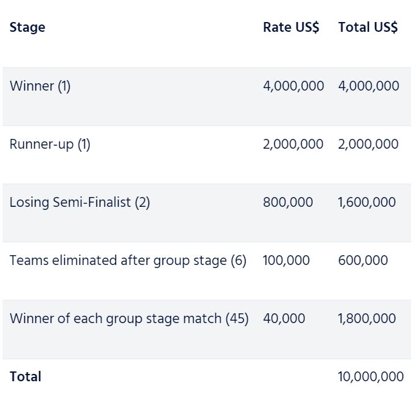416x410 pixels.
Task: Select the Winner (1) stage cell
Action: (40, 86)
